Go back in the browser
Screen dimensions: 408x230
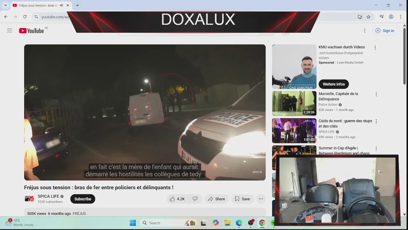click(x=6, y=17)
